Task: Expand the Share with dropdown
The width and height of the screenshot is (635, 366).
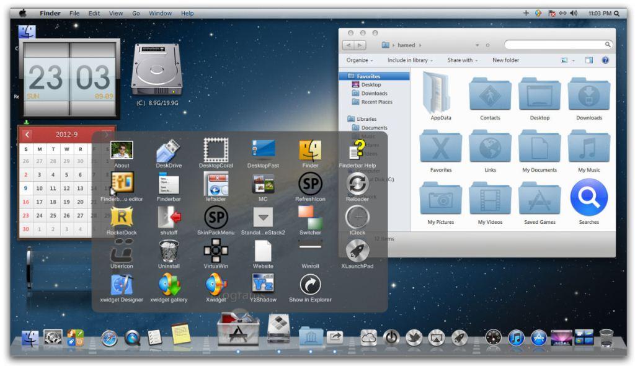Action: (461, 60)
